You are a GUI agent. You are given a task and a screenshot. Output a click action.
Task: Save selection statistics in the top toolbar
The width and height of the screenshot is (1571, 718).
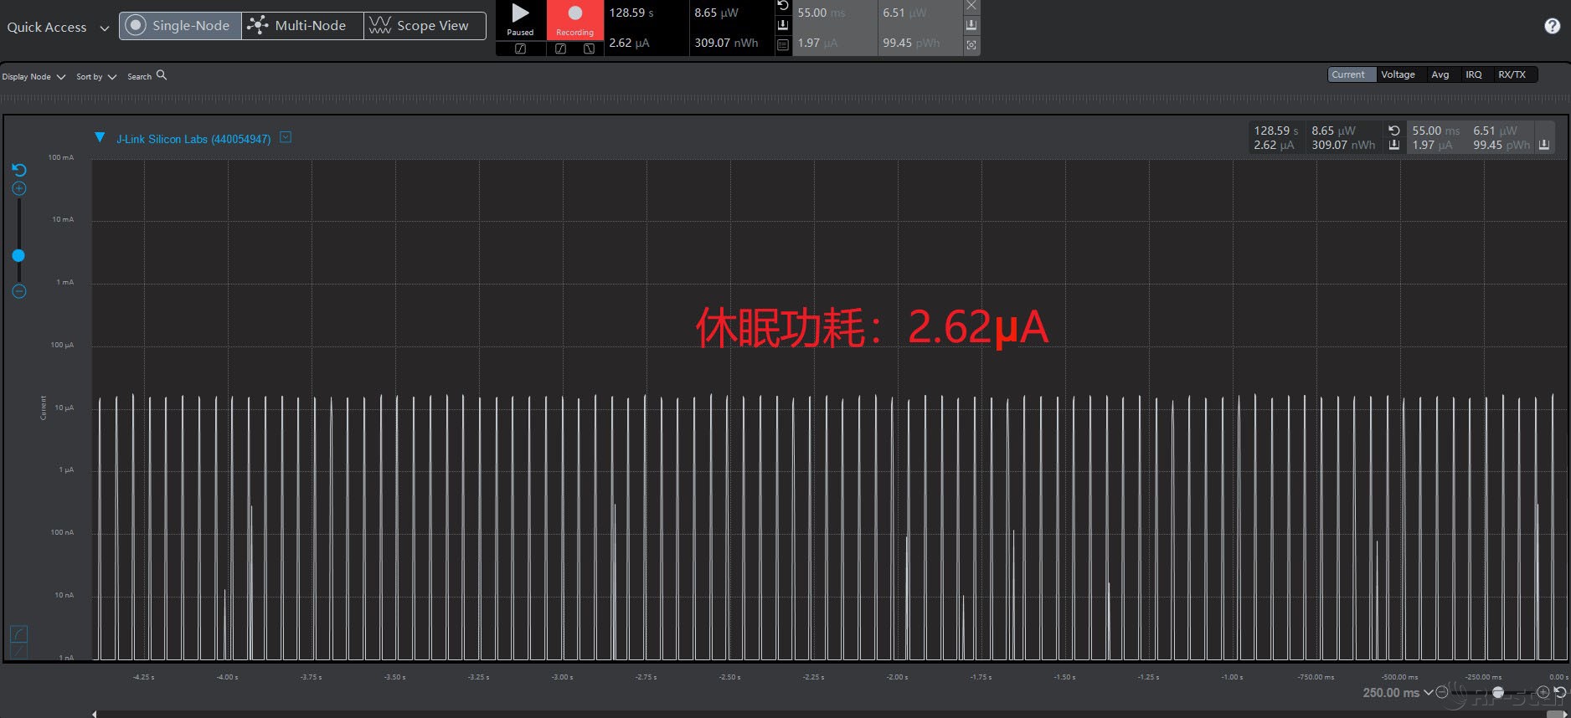point(971,25)
